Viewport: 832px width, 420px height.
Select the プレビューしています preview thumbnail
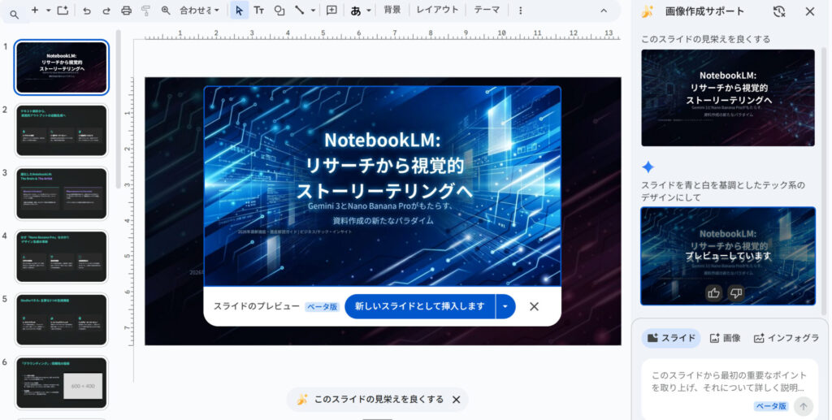727,256
